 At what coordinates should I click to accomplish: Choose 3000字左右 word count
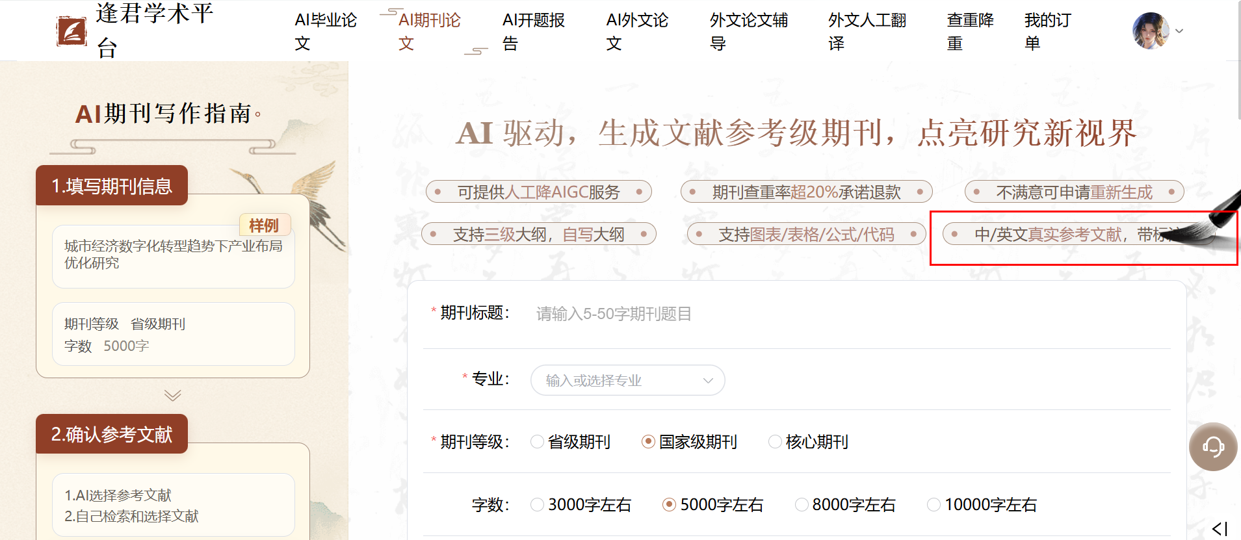(581, 504)
